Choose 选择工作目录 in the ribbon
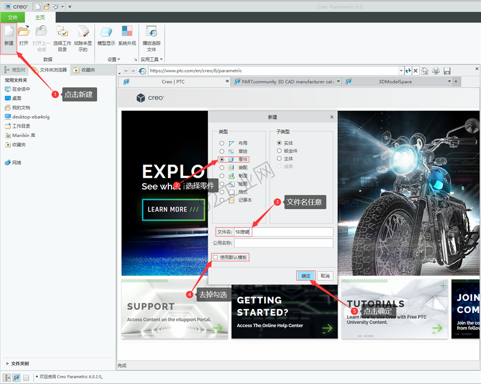 [62, 38]
